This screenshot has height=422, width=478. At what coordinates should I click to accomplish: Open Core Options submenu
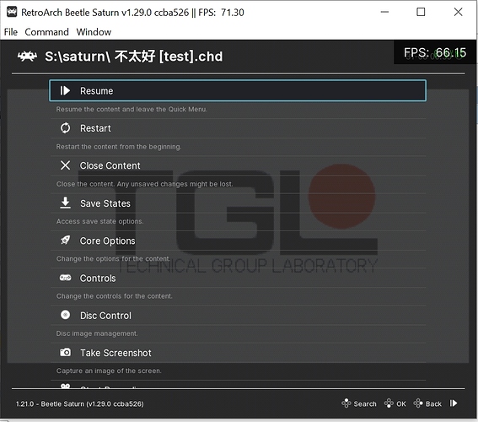(238, 241)
